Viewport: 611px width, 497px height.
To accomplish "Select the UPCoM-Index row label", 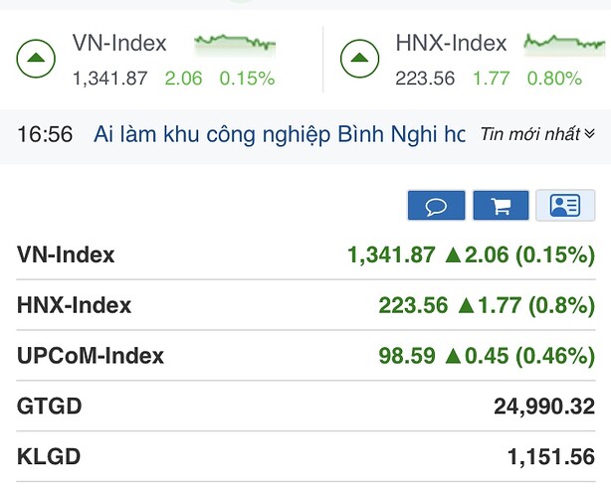I will tap(91, 356).
